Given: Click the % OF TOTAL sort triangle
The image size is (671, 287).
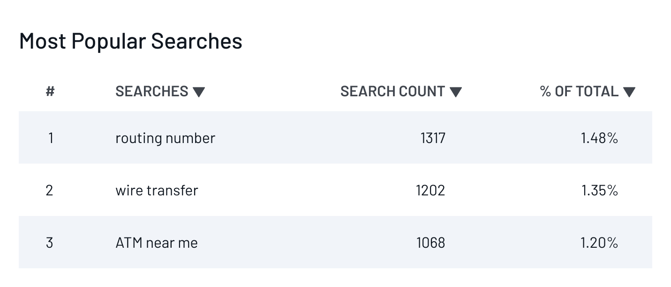Looking at the screenshot, I should pos(629,92).
